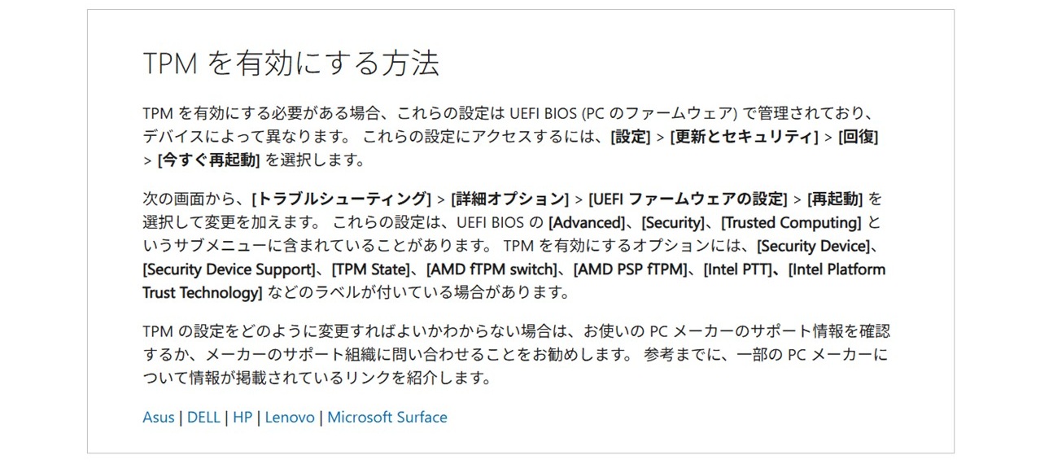
Task: Click the bold [Intel PTT] text
Action: tap(736, 269)
